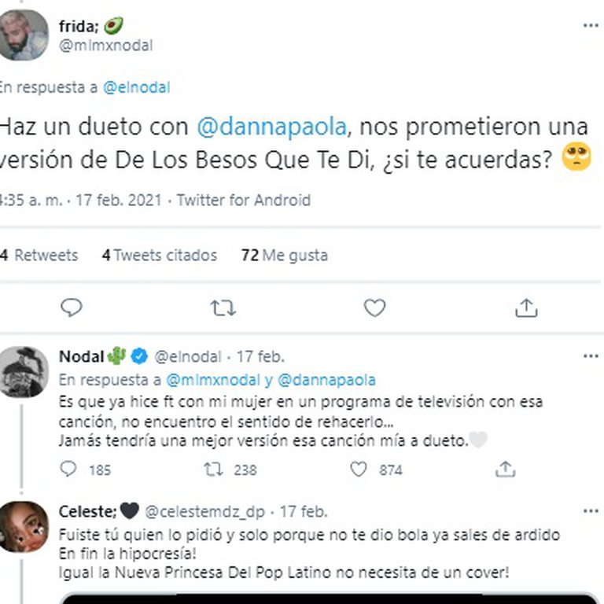
Task: Share Nodal's reply tweet
Action: click(505, 470)
